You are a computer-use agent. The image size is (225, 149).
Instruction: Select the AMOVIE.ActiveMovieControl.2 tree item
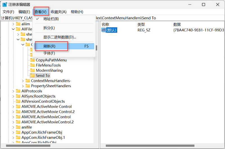click(47, 122)
